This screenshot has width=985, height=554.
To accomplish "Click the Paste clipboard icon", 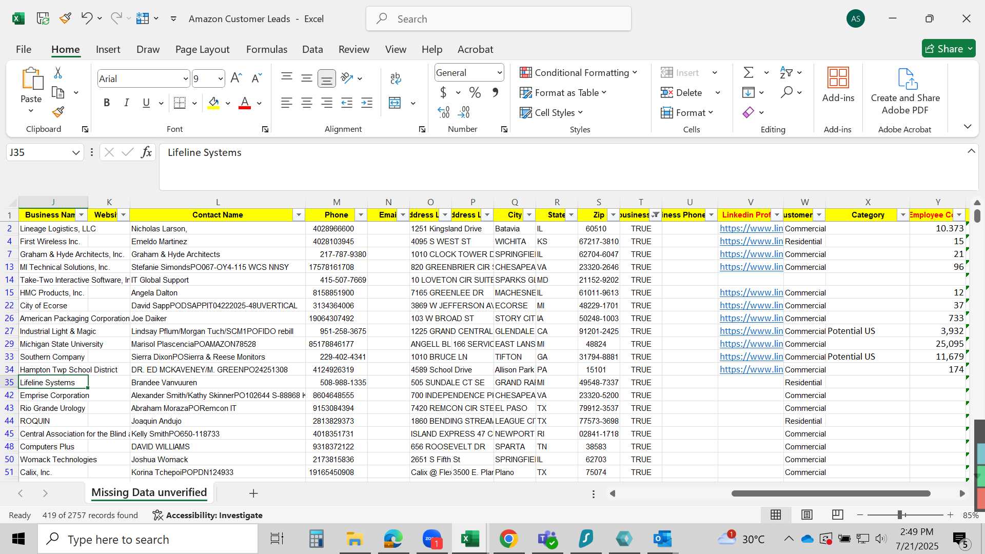I will pos(31,78).
